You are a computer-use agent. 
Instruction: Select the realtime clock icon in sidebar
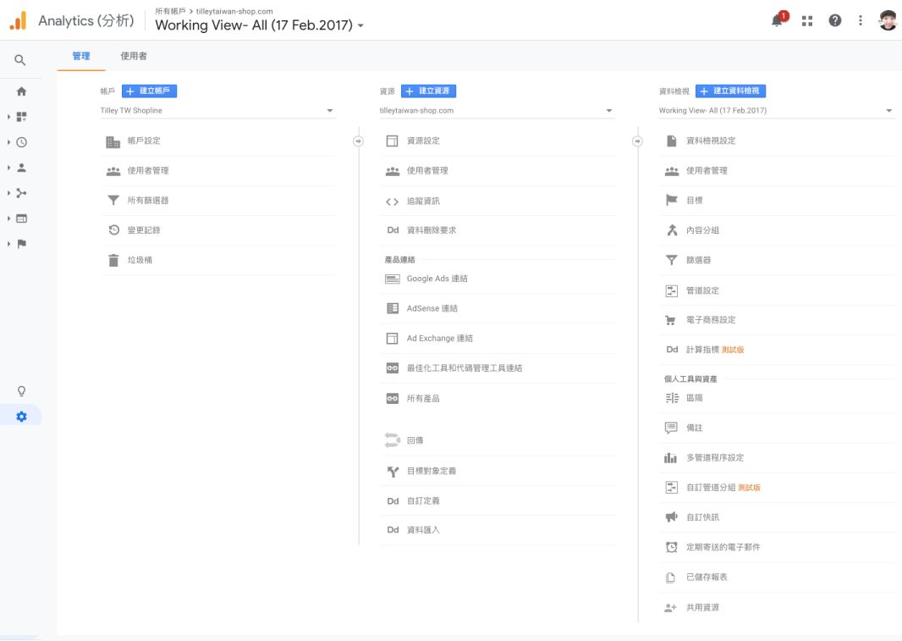pyautogui.click(x=21, y=141)
